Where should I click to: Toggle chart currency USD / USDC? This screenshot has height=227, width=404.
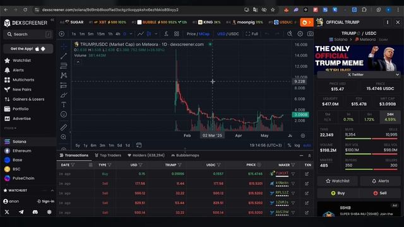point(228,33)
